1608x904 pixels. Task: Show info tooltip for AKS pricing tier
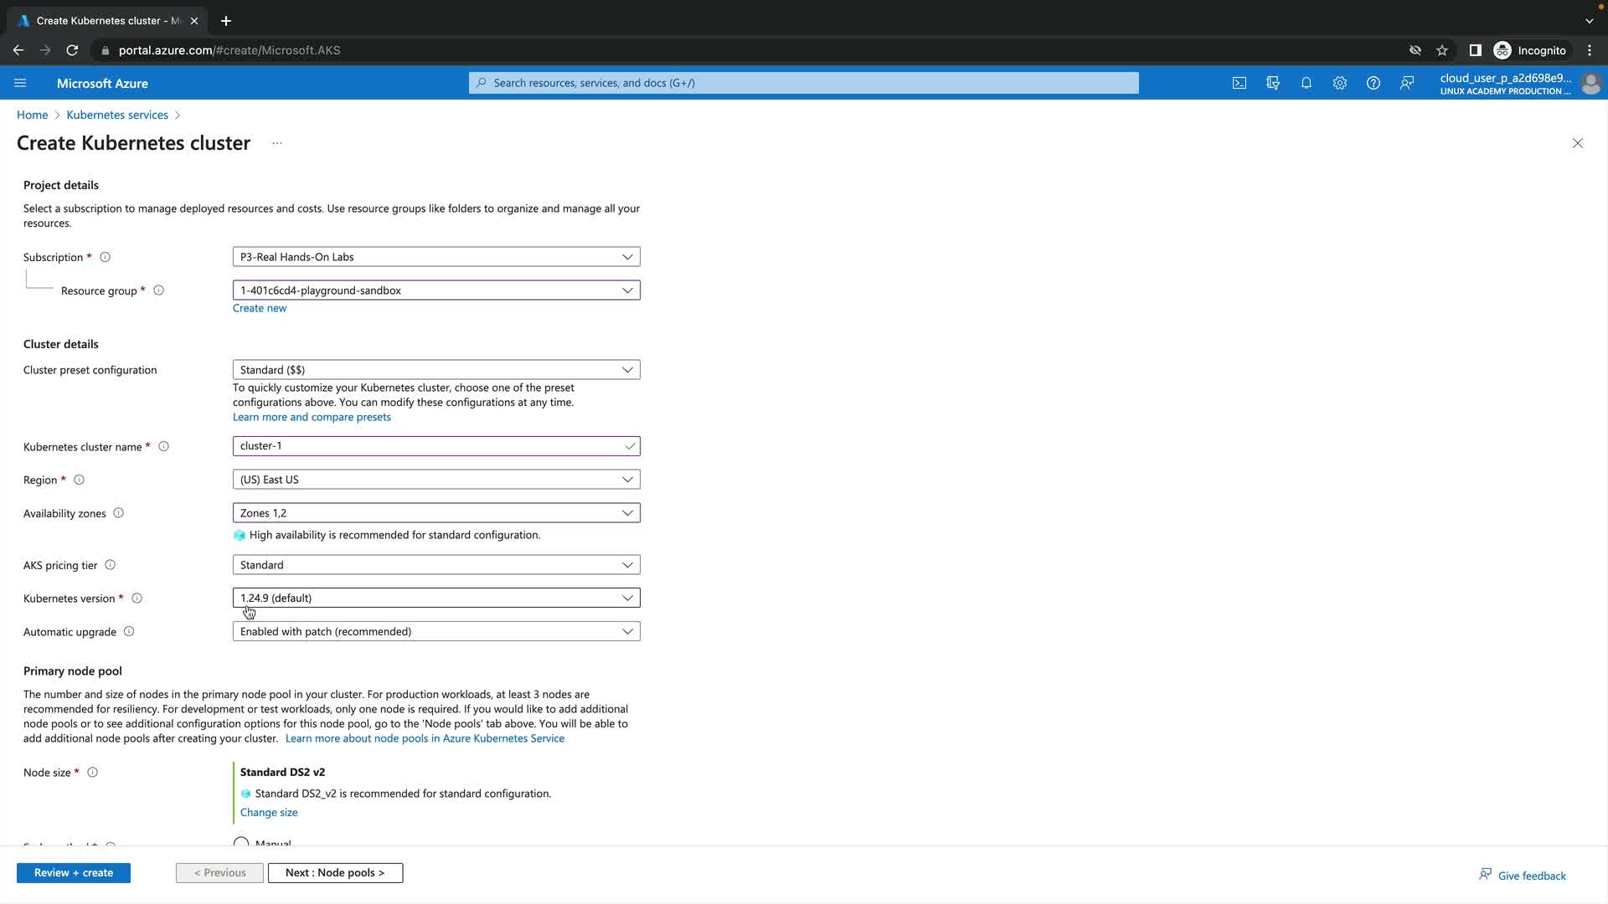point(110,565)
